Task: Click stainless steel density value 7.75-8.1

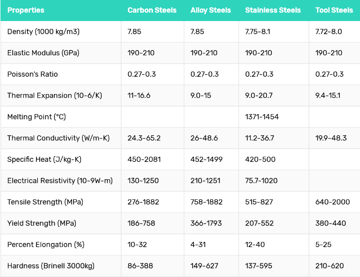Action: pos(258,32)
